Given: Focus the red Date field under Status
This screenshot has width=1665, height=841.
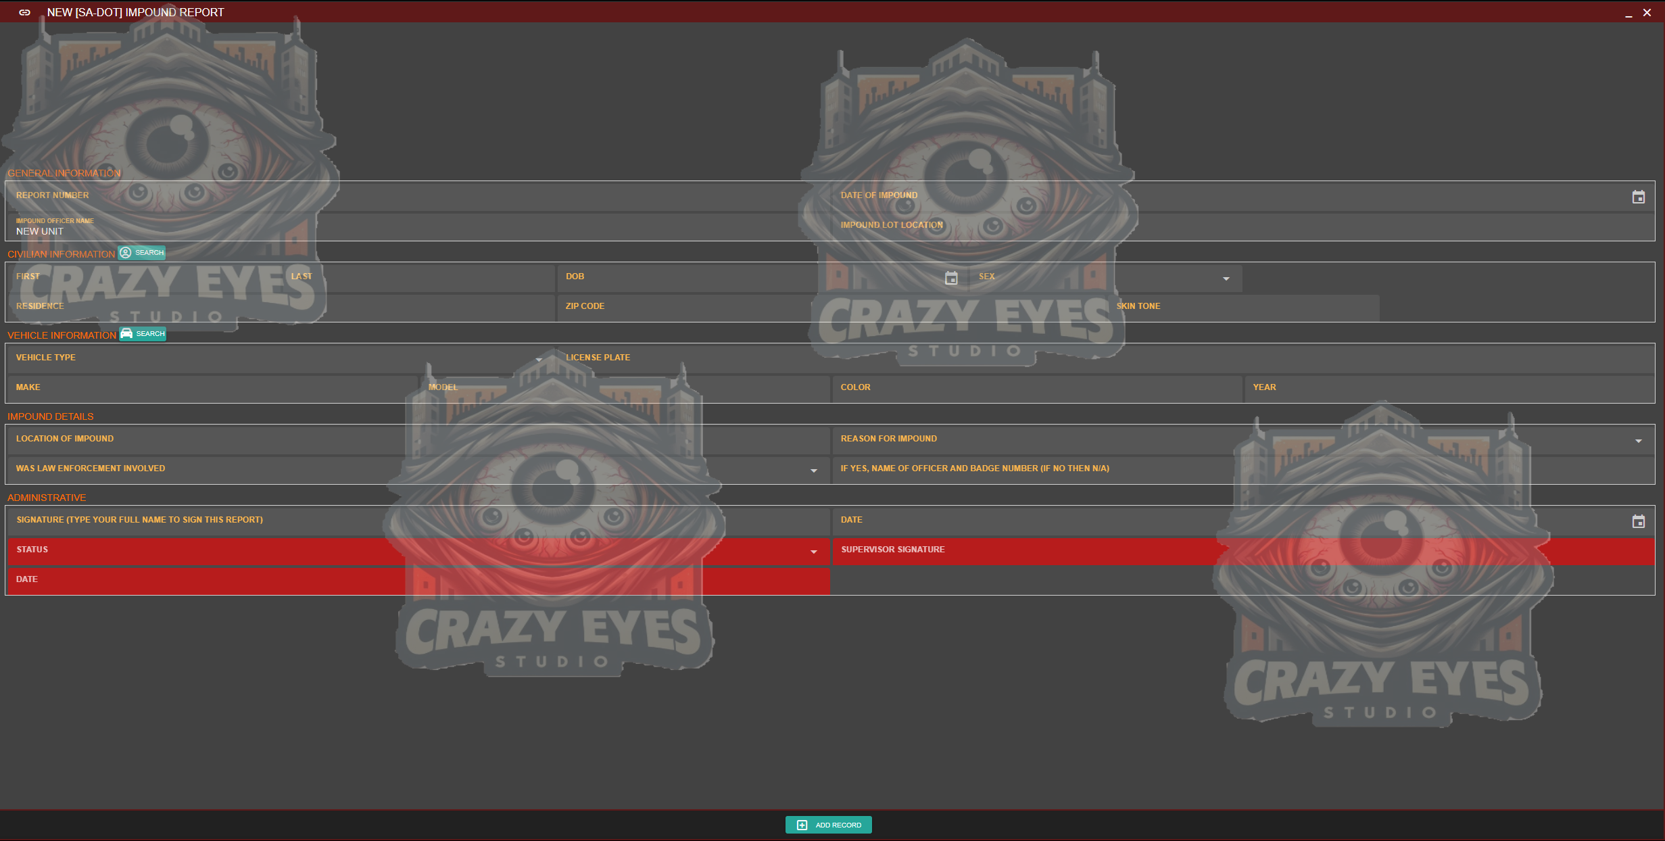Looking at the screenshot, I should [x=418, y=581].
